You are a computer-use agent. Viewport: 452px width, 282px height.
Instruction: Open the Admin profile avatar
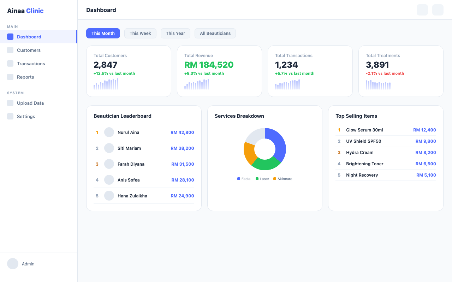click(x=12, y=264)
